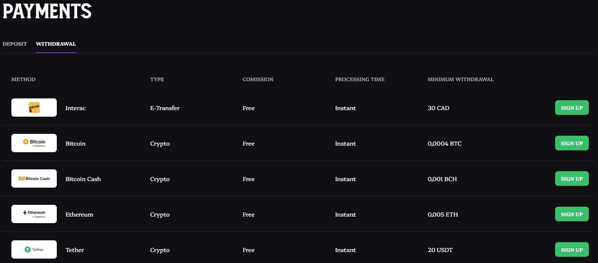Select the Ethereum method name
598x263 pixels.
(79, 215)
